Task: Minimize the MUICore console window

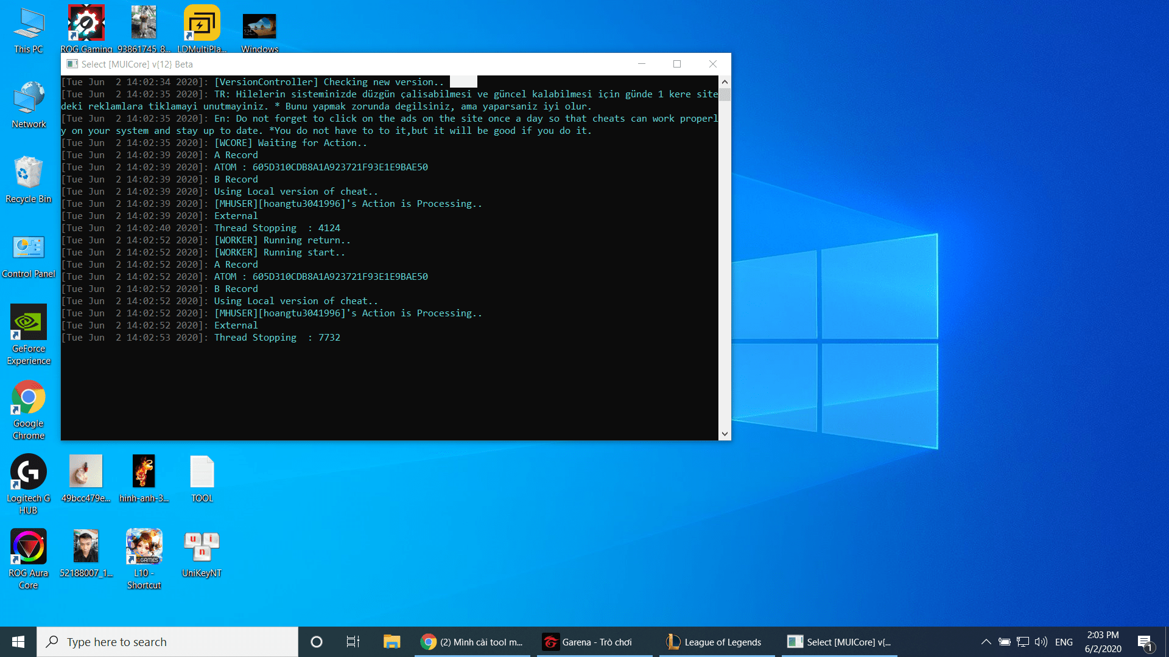Action: [642, 64]
